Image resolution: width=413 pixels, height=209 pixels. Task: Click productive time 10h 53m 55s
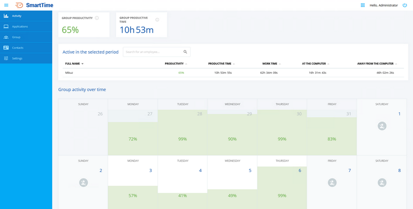223,73
